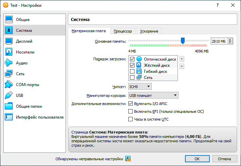The height and width of the screenshot is (166, 241).
Task: Select Дисплей category label
Action: point(24,41)
